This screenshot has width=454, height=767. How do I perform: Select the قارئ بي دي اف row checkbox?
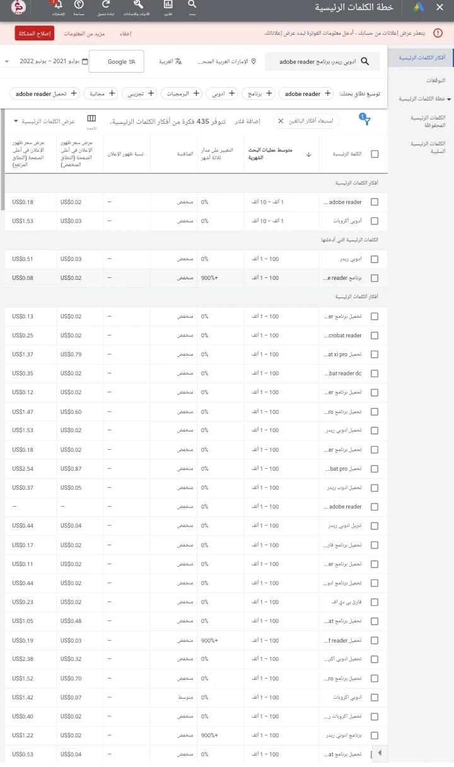click(375, 602)
